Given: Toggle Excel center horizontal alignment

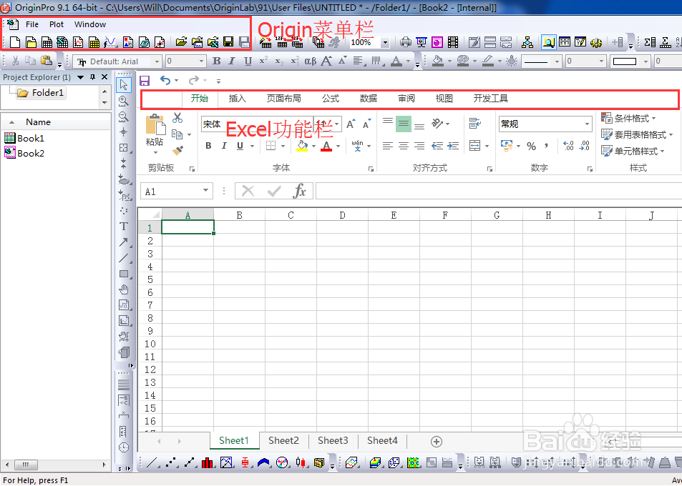Looking at the screenshot, I should [403, 146].
